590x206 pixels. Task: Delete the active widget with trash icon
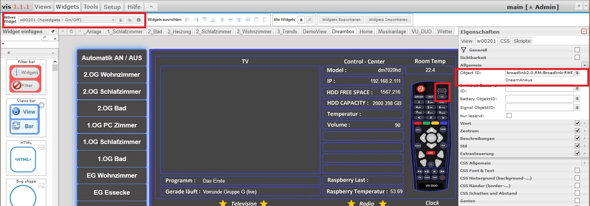pyautogui.click(x=120, y=20)
